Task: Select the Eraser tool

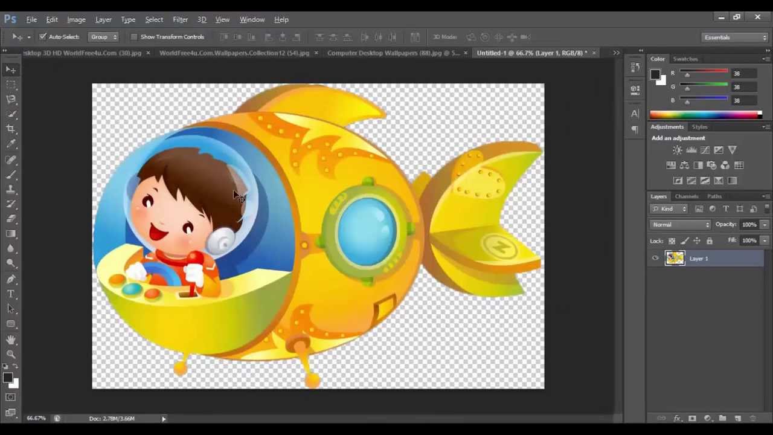Action: click(11, 219)
